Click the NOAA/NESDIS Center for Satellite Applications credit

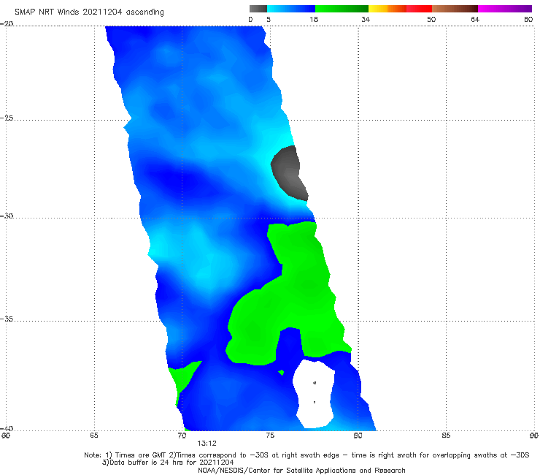301,470
